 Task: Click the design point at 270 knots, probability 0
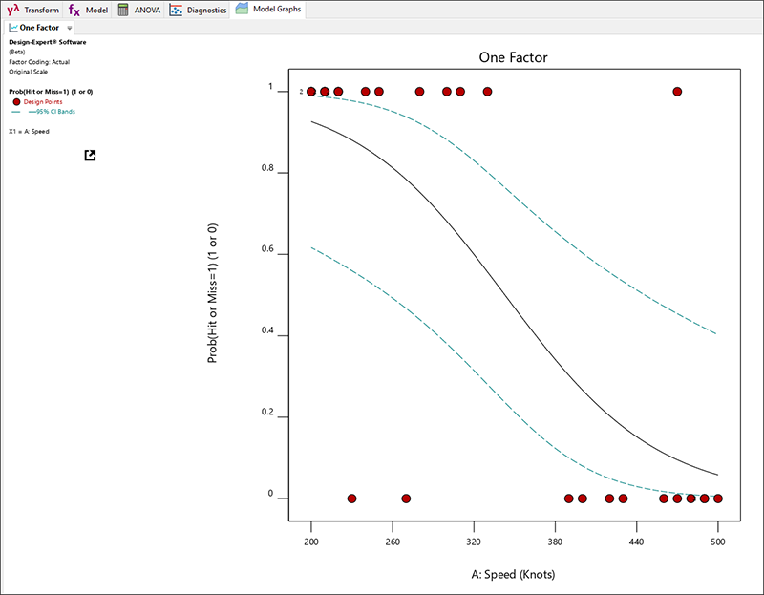click(406, 499)
